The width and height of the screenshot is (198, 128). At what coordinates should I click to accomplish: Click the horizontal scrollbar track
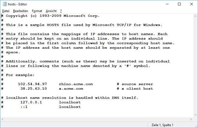coord(97,119)
